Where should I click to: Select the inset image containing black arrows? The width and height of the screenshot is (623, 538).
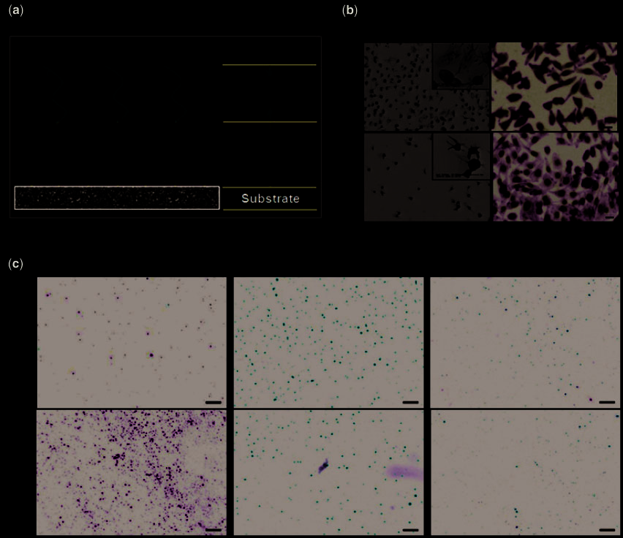(x=460, y=156)
